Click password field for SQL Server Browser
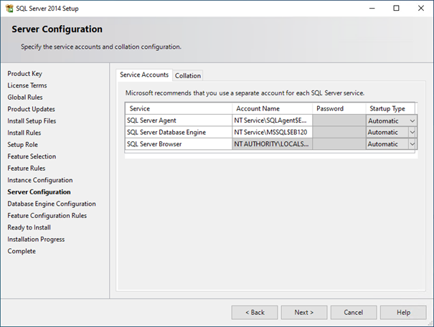Image resolution: width=434 pixels, height=327 pixels. click(x=339, y=144)
